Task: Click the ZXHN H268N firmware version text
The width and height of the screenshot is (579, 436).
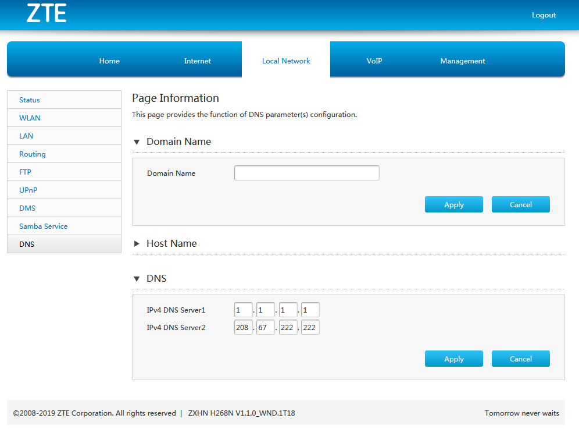Action: pyautogui.click(x=241, y=413)
